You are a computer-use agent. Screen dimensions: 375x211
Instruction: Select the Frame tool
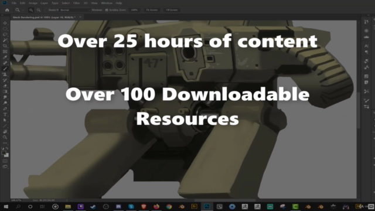click(x=5, y=52)
